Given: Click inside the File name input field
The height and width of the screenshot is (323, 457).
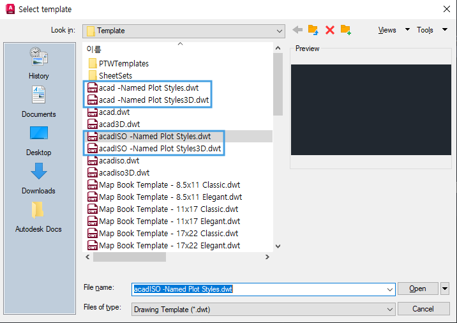Looking at the screenshot, I should coord(263,289).
